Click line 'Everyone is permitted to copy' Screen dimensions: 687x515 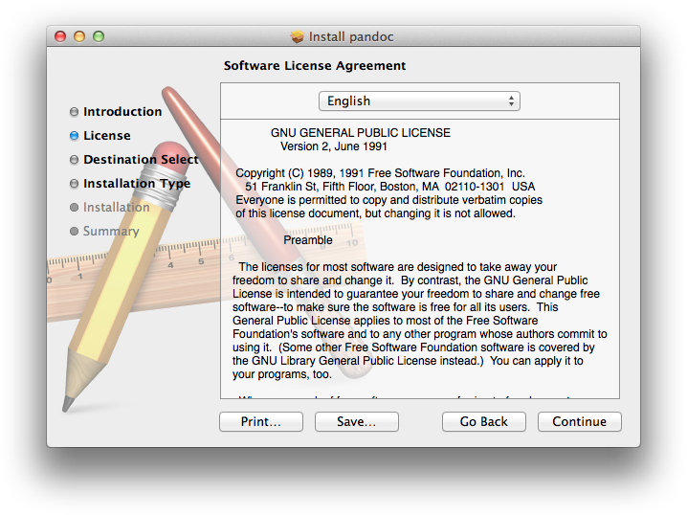(x=389, y=200)
